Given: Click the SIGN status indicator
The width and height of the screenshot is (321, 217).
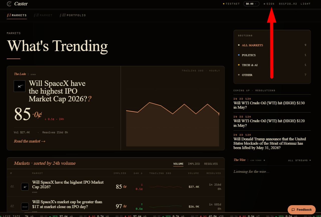Looking at the screenshot, I should [269, 4].
